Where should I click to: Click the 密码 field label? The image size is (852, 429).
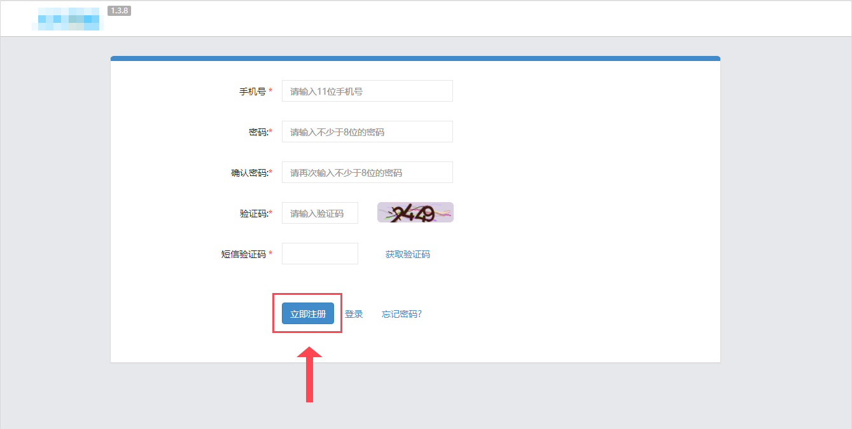click(258, 132)
